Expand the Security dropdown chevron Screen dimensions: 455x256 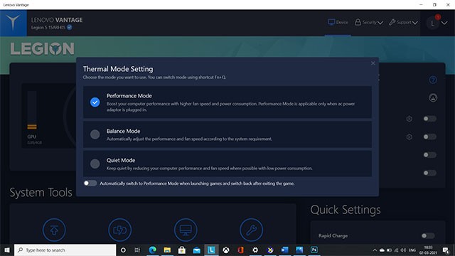380,23
